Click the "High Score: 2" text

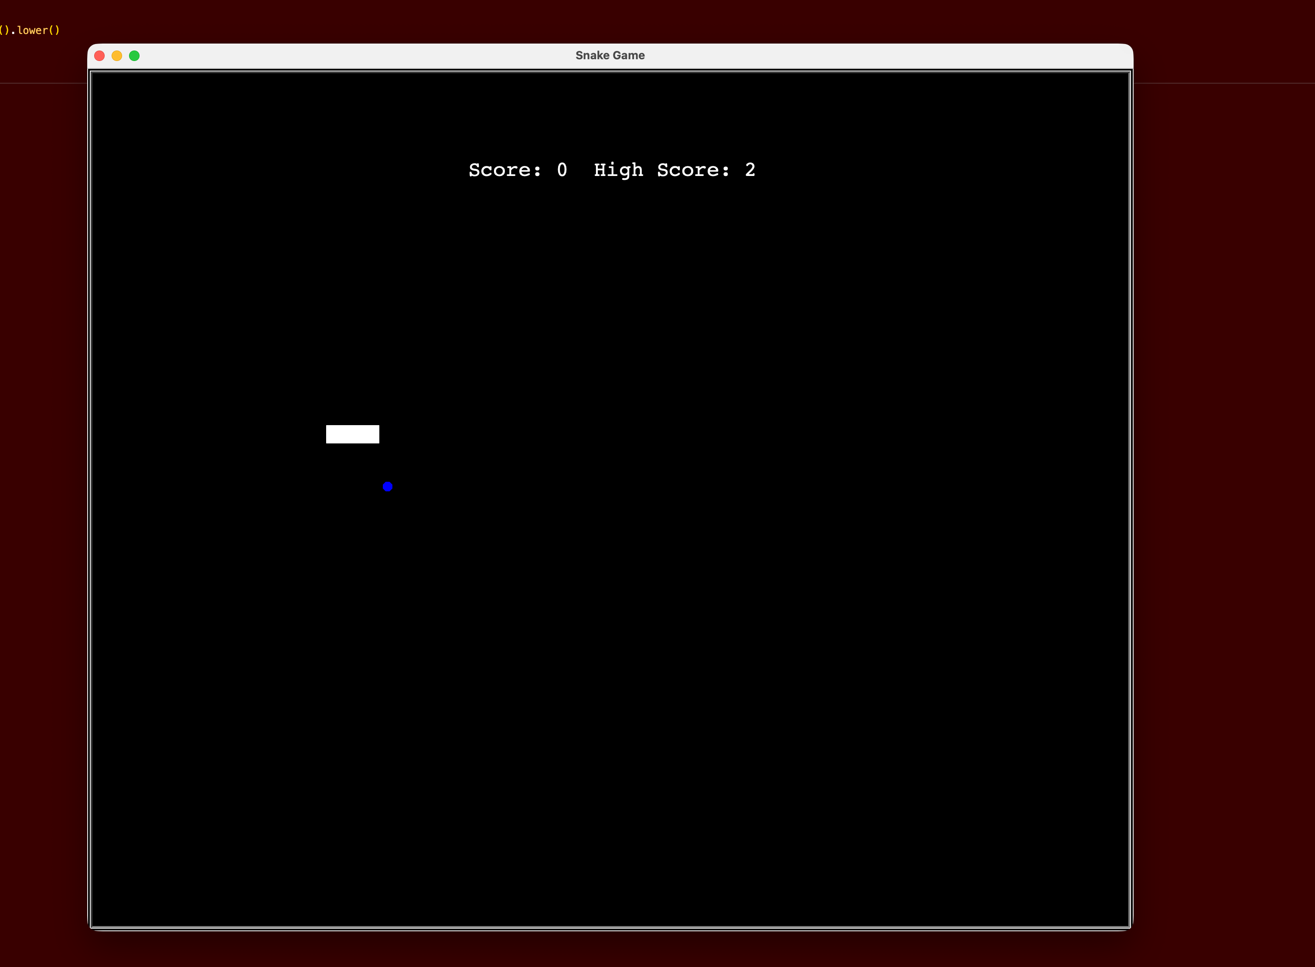coord(675,170)
